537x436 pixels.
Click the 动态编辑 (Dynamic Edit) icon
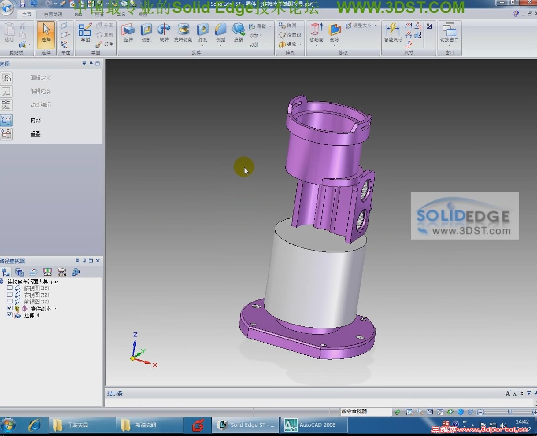click(x=6, y=105)
